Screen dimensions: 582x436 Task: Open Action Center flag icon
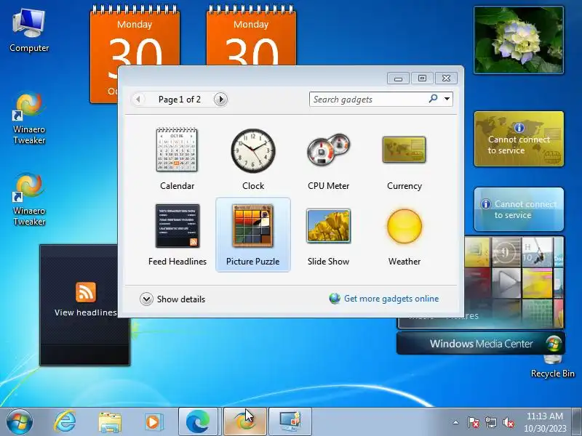tap(473, 422)
